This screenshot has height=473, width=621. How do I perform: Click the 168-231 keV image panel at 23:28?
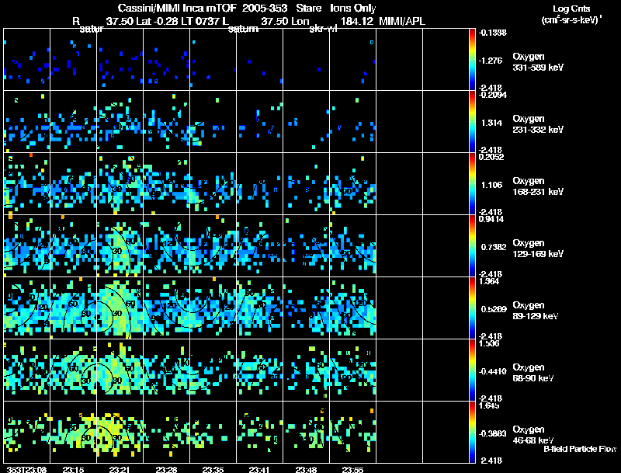(x=167, y=184)
